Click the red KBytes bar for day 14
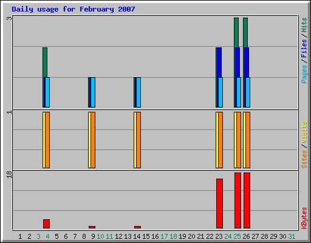Screen dimensions: 311x243 click(137, 227)
